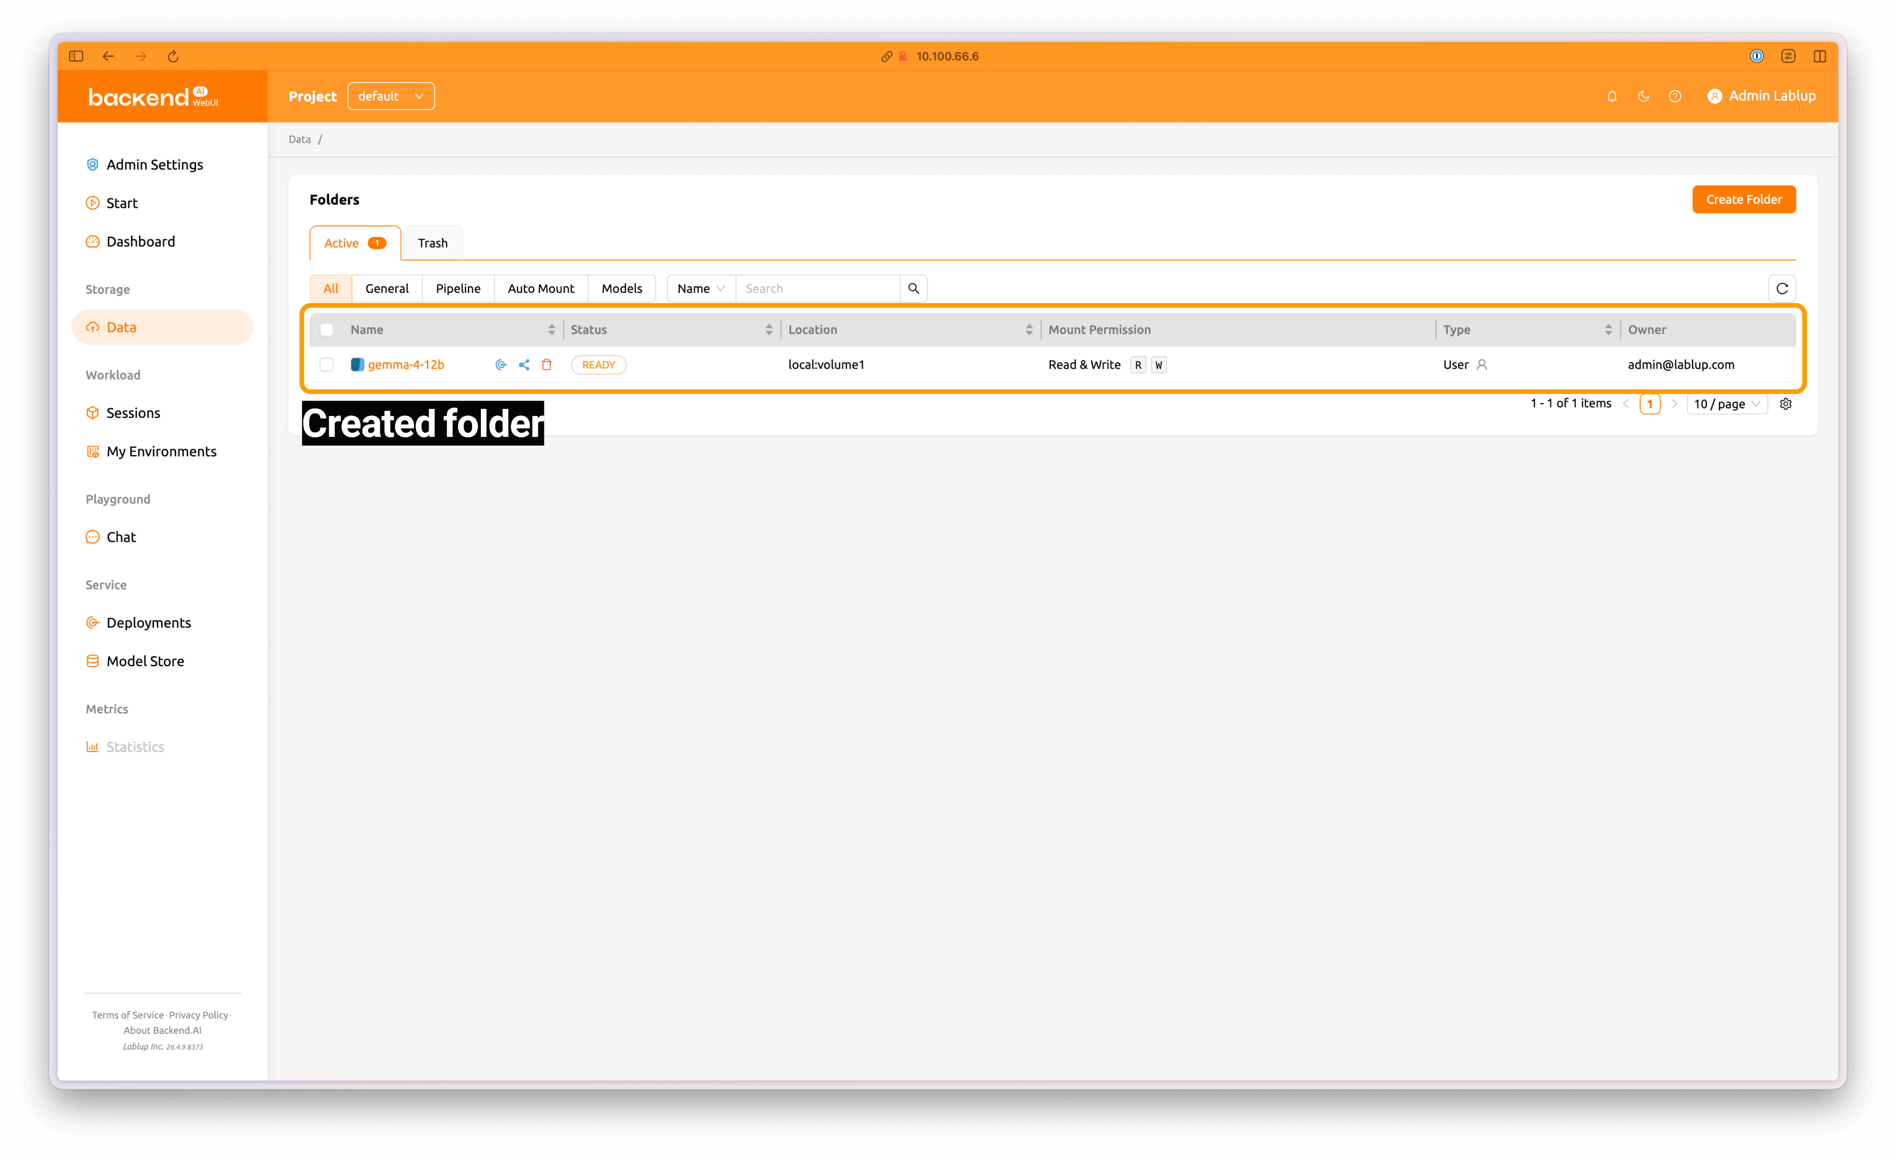Switch to the Trash tab
Screen dimensions: 1896x1154
click(x=432, y=243)
